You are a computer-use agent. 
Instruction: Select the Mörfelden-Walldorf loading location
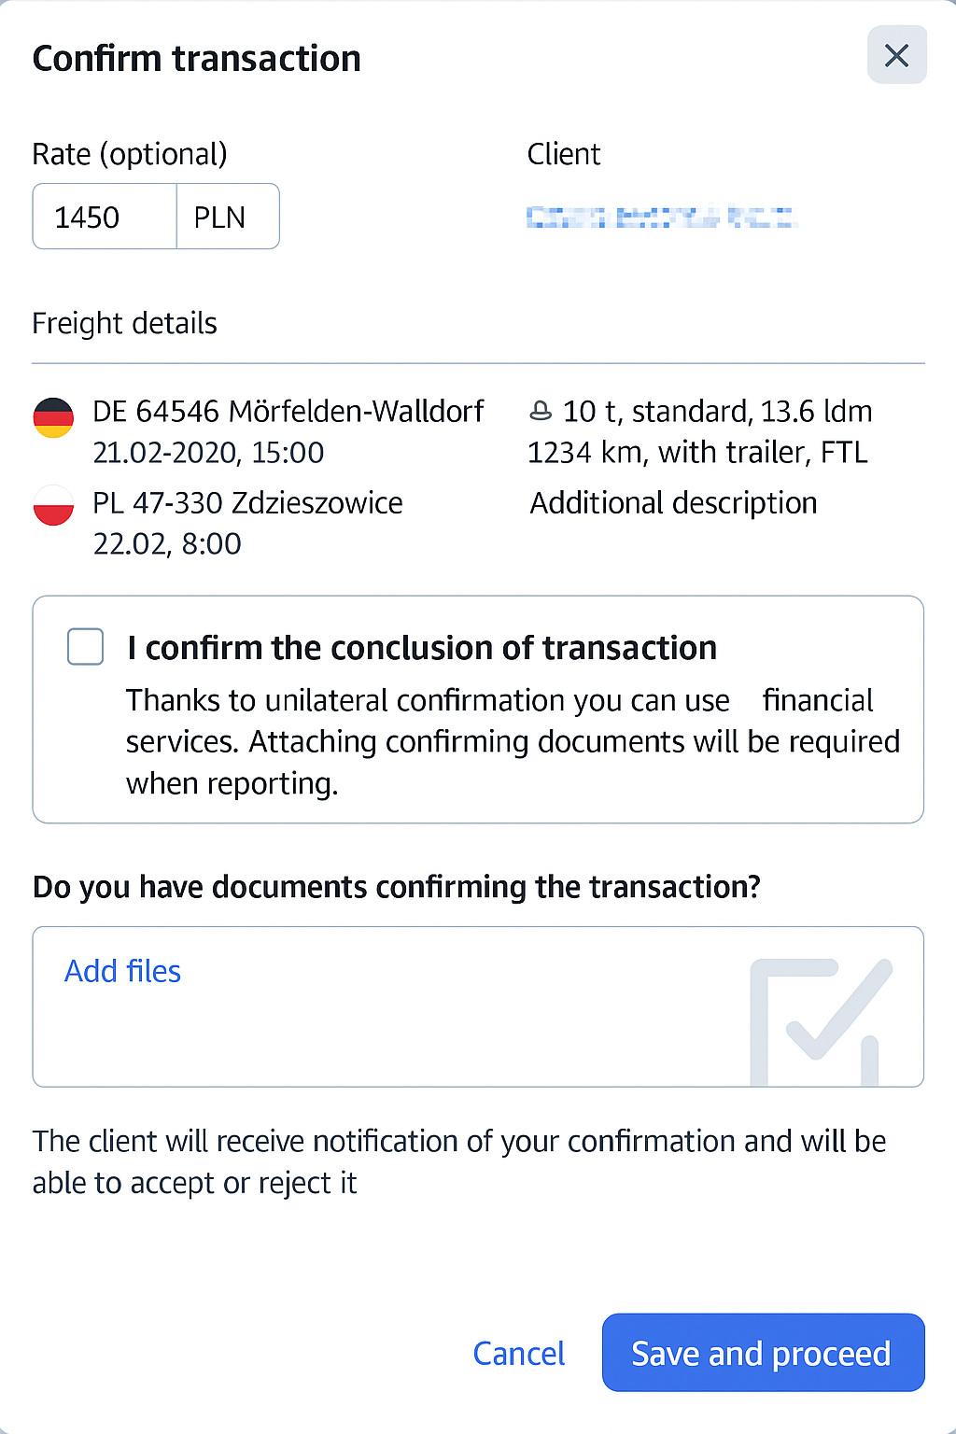(x=288, y=412)
